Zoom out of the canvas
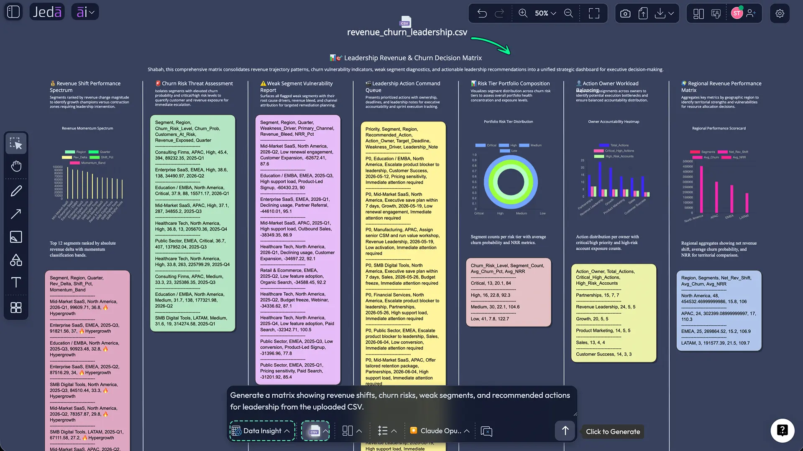The width and height of the screenshot is (803, 451). click(x=568, y=13)
